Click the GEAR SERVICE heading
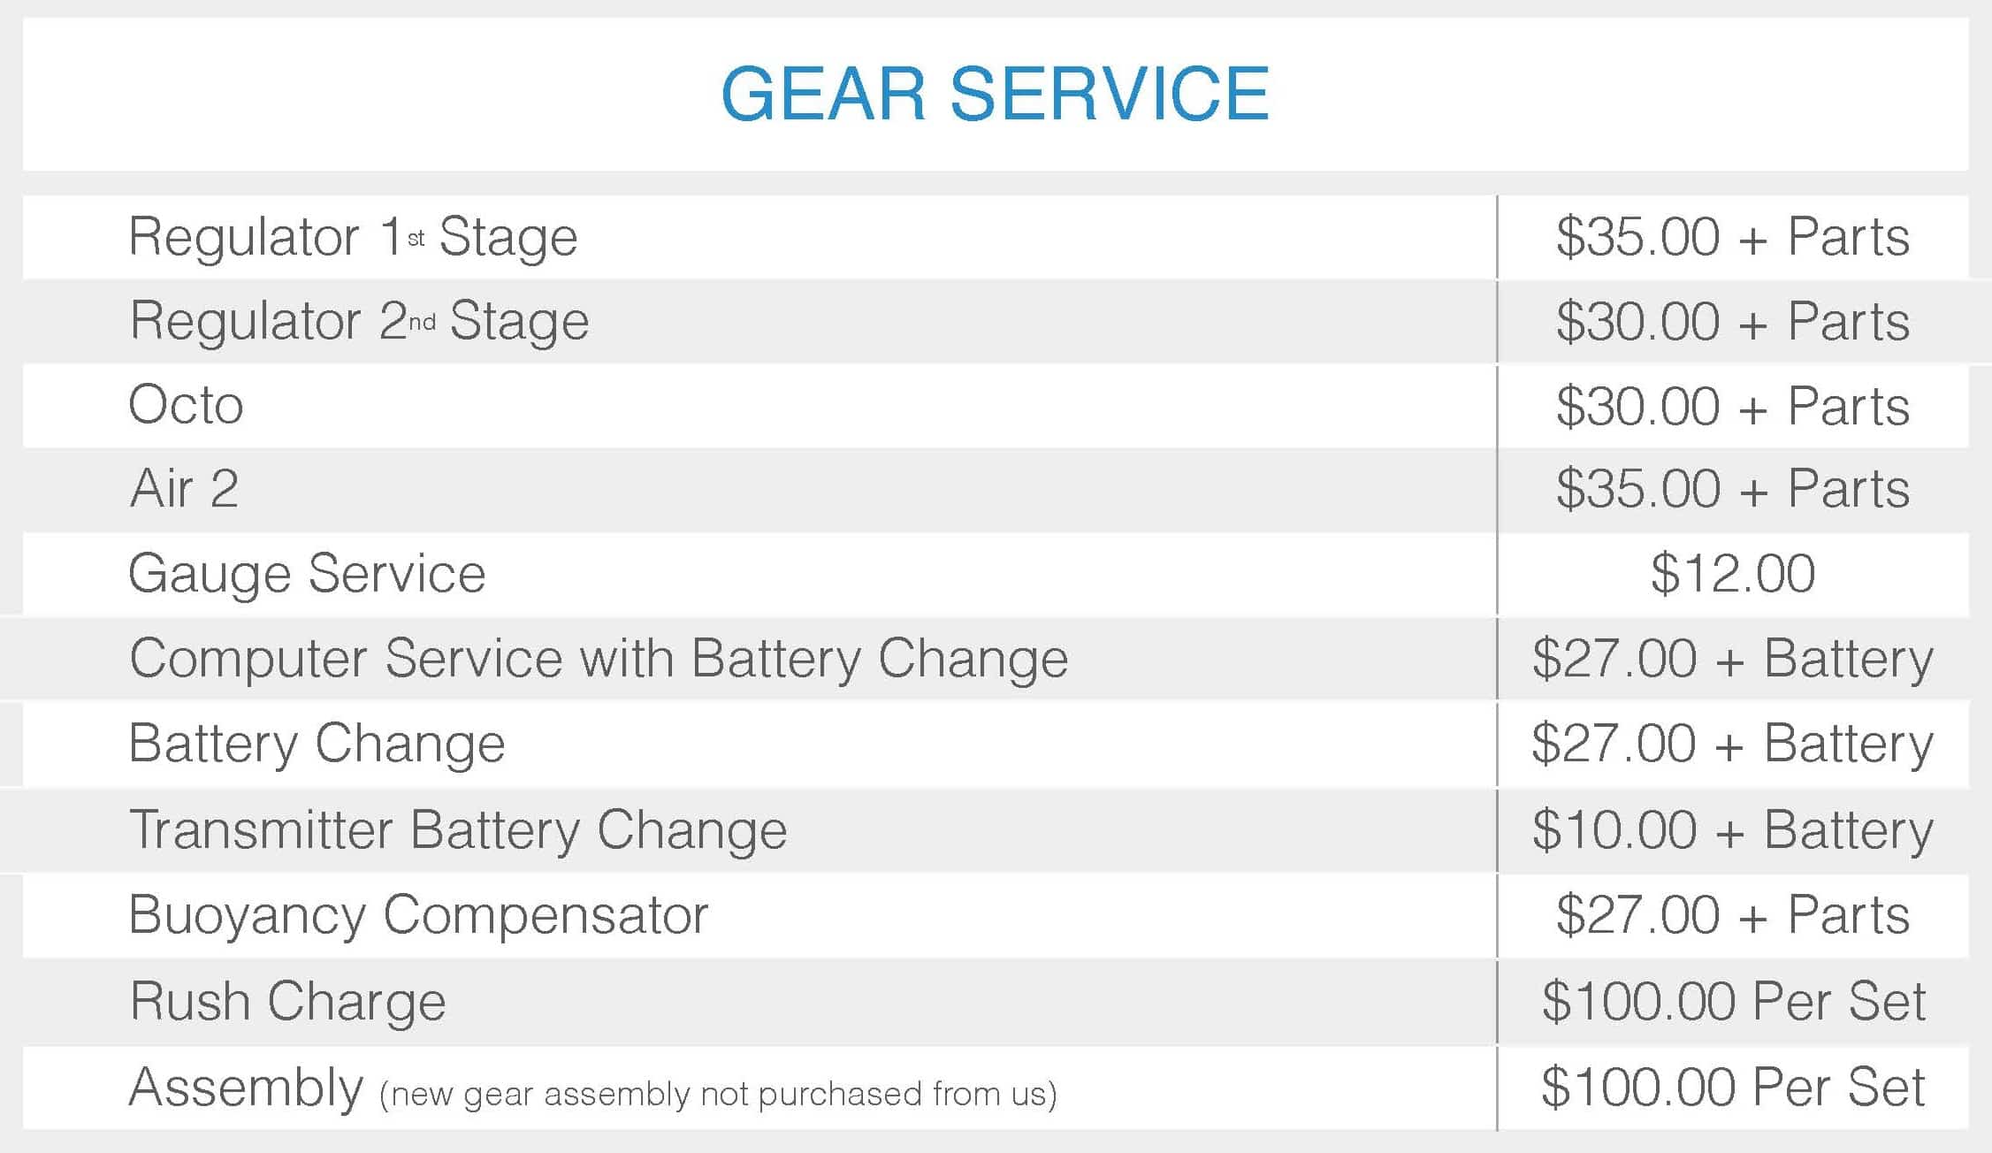 click(x=996, y=94)
